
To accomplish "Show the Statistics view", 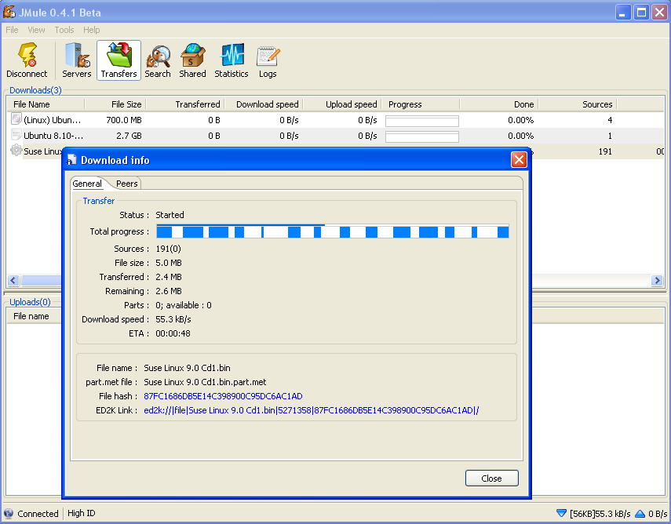I will pyautogui.click(x=232, y=60).
